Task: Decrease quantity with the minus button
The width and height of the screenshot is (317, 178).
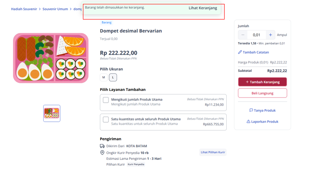Action: coord(243,35)
